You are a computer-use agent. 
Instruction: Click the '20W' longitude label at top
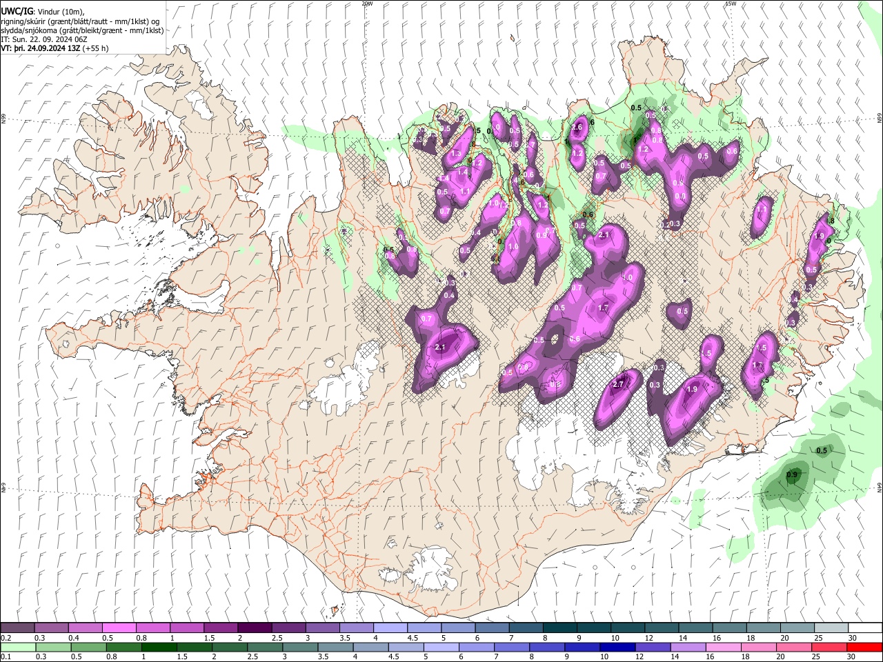(367, 3)
